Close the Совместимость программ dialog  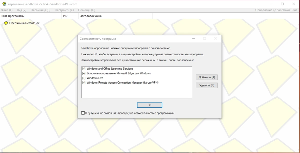[x=216, y=39]
